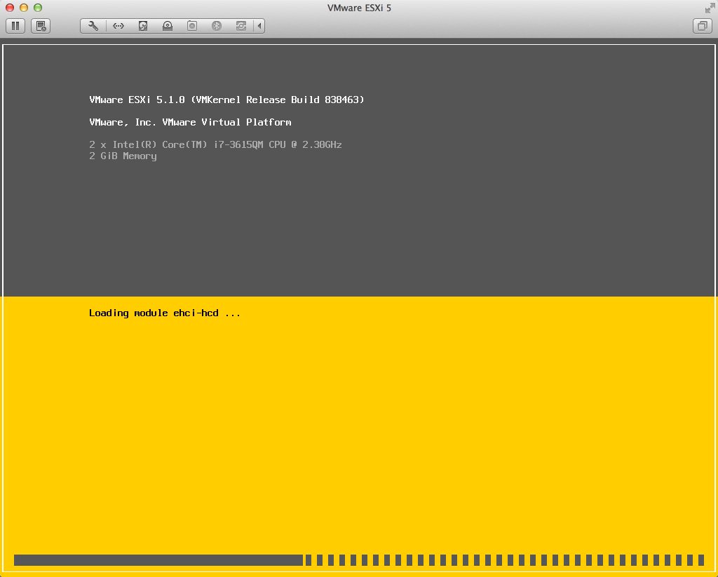This screenshot has height=577, width=718.
Task: Collapse the device toolbar arrow
Action: point(259,26)
